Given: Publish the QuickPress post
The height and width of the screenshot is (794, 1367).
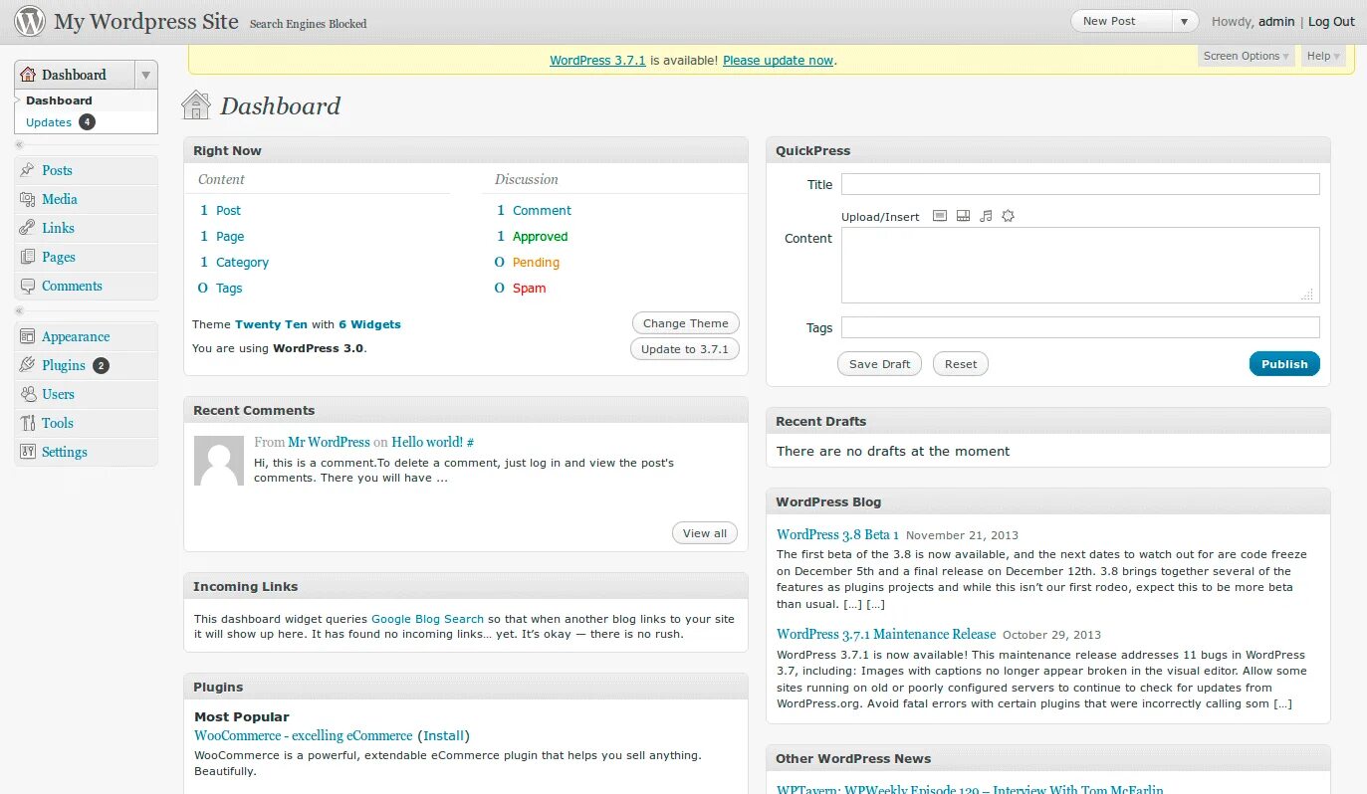Looking at the screenshot, I should [x=1284, y=363].
